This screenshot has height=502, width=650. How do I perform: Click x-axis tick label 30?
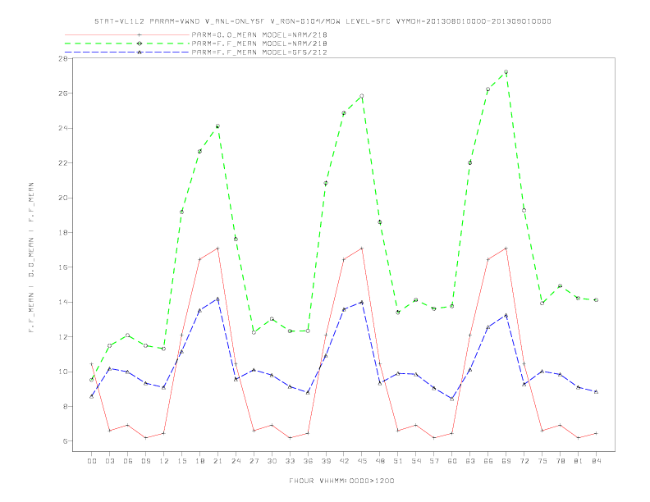(272, 461)
